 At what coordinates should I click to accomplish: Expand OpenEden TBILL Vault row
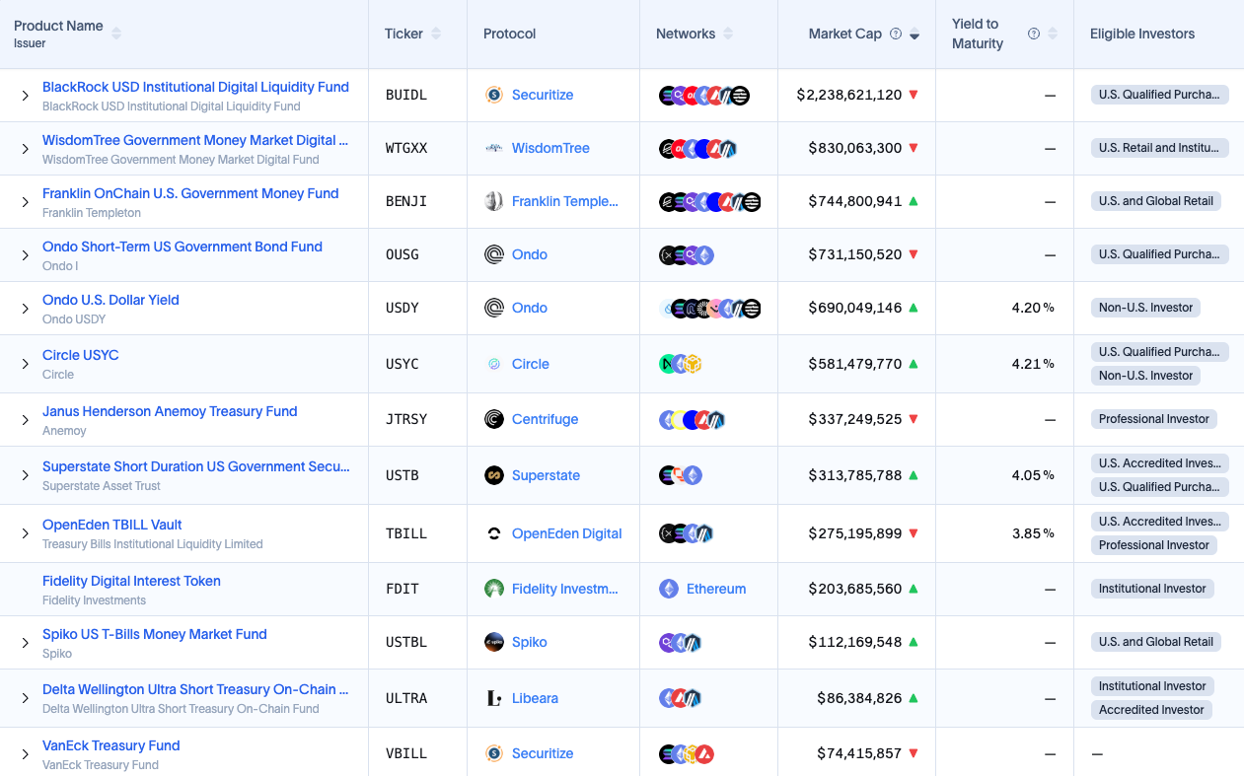point(26,533)
